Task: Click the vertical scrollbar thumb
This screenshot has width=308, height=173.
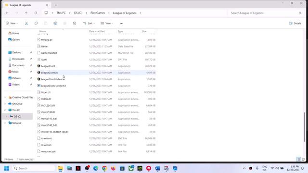Action: [x=305, y=127]
